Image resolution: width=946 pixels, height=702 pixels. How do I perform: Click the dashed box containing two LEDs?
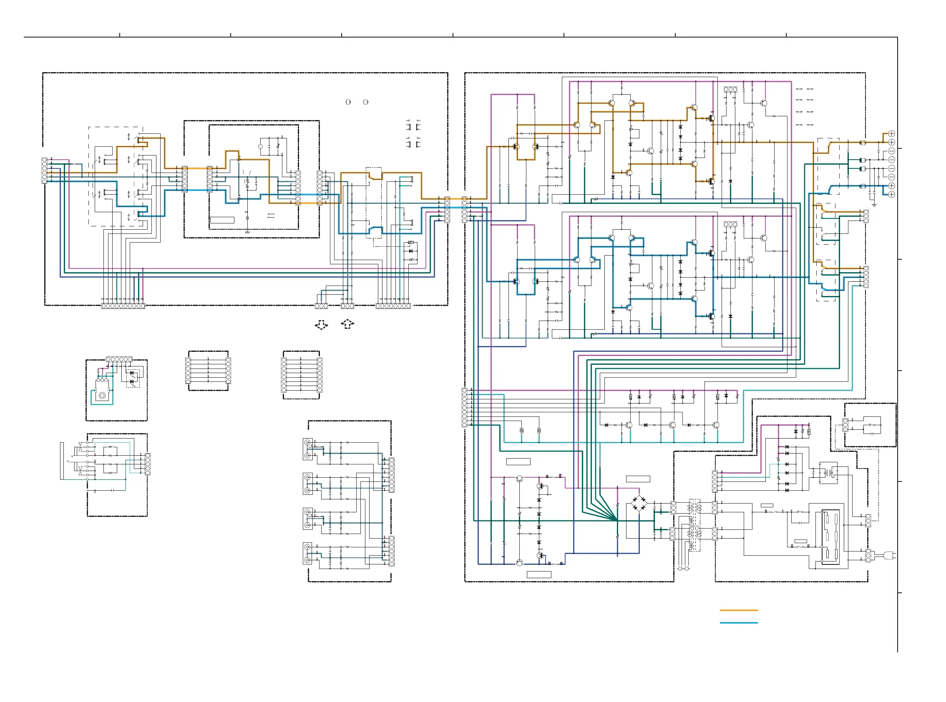click(133, 378)
